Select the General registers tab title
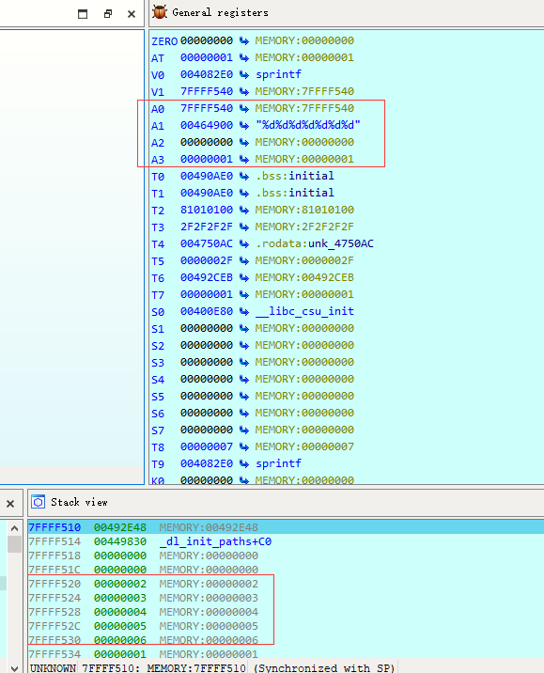 [x=220, y=12]
